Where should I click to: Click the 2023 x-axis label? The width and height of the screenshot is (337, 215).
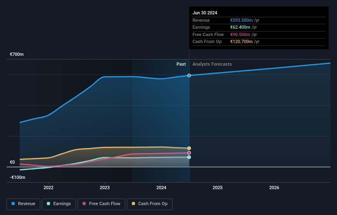[105, 188]
